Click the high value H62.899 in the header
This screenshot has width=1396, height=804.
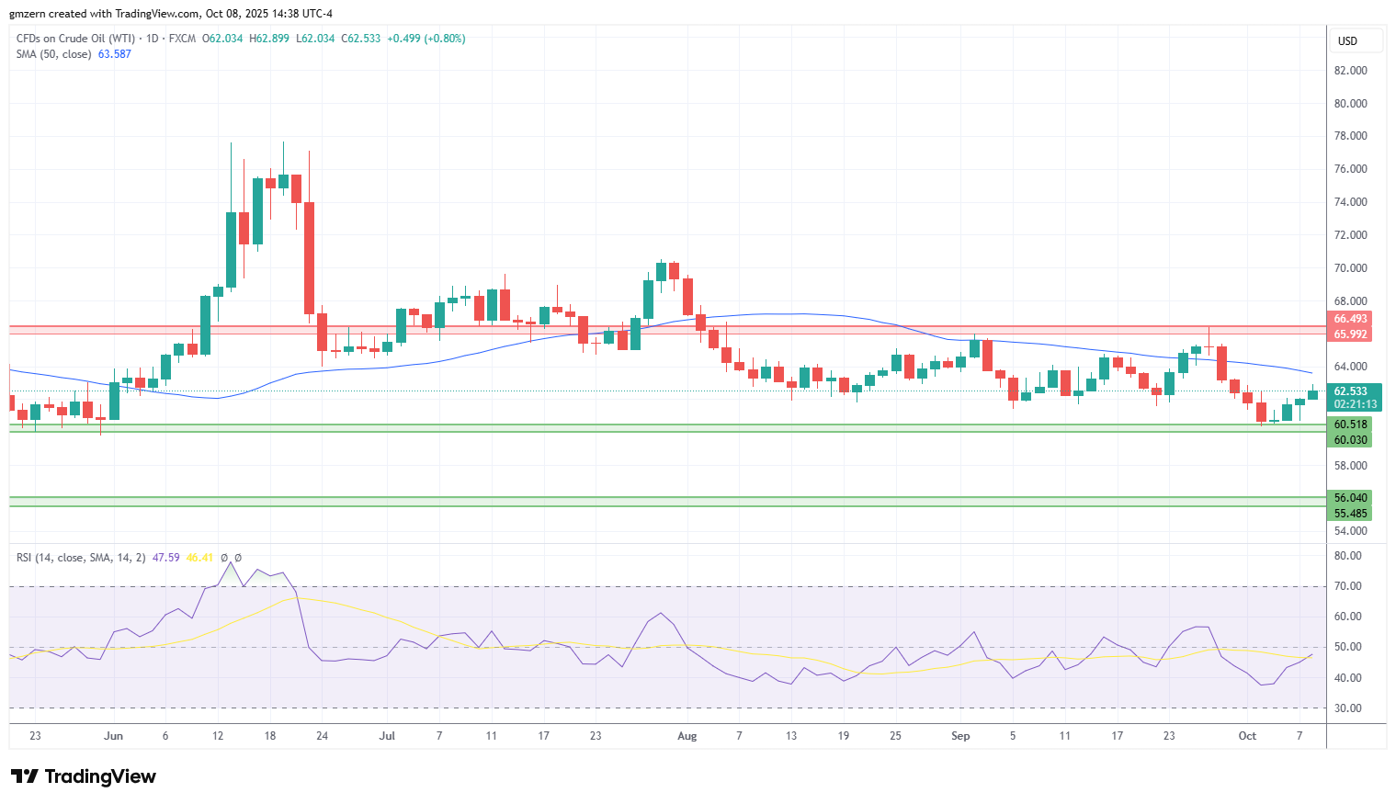tap(269, 39)
